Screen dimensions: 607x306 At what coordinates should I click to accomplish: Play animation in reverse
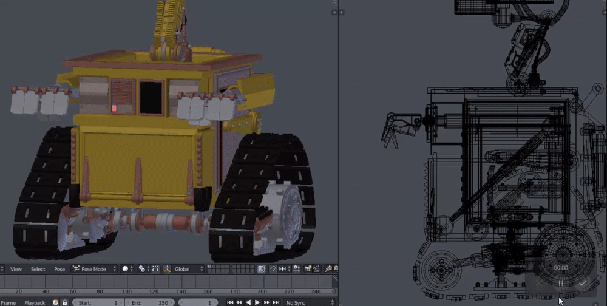(248, 302)
